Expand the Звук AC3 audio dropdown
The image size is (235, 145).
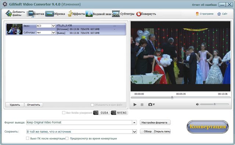[53, 26]
